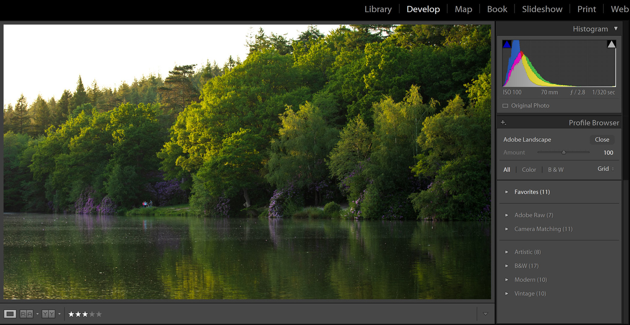Set rating to five stars
Screen dimensions: 630x325
point(99,314)
